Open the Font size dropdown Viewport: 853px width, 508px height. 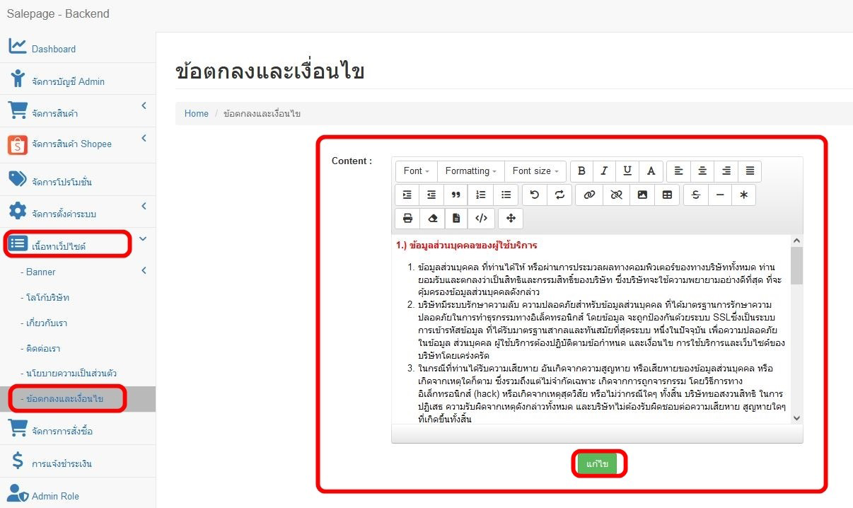tap(535, 171)
